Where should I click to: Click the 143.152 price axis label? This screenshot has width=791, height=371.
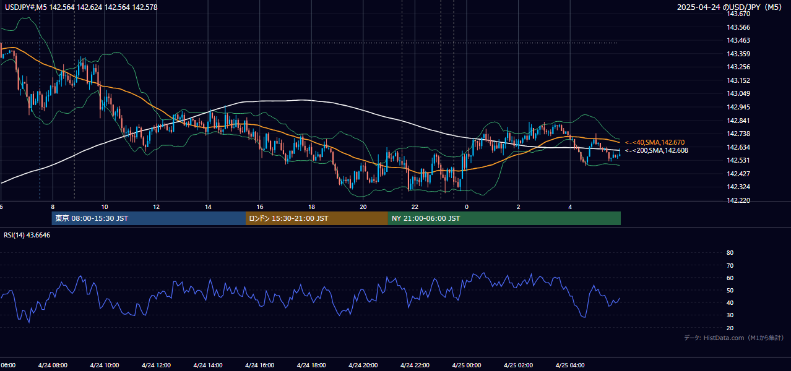tap(738, 80)
